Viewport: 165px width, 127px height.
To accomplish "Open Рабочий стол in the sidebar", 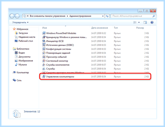I will [x=26, y=41].
